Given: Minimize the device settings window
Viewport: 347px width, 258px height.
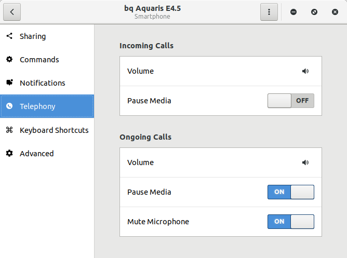Looking at the screenshot, I should [293, 12].
